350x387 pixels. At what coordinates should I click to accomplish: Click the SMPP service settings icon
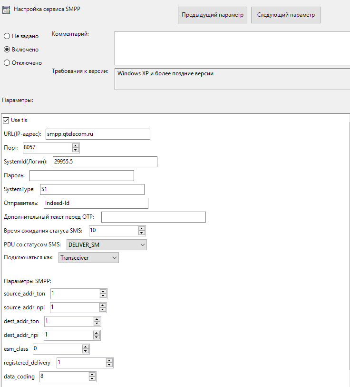[7, 9]
